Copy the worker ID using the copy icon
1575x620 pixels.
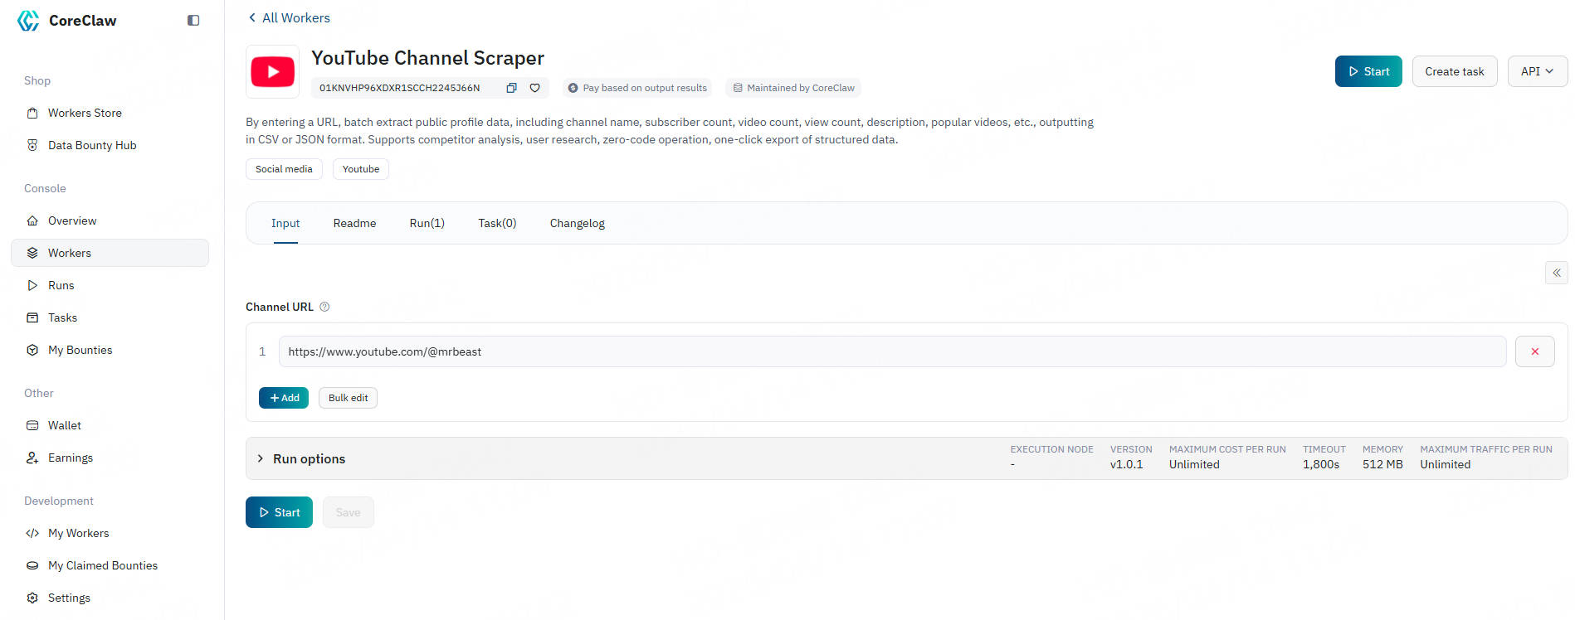coord(511,88)
